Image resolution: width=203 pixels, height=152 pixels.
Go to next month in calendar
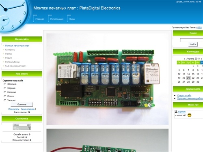click(201, 59)
